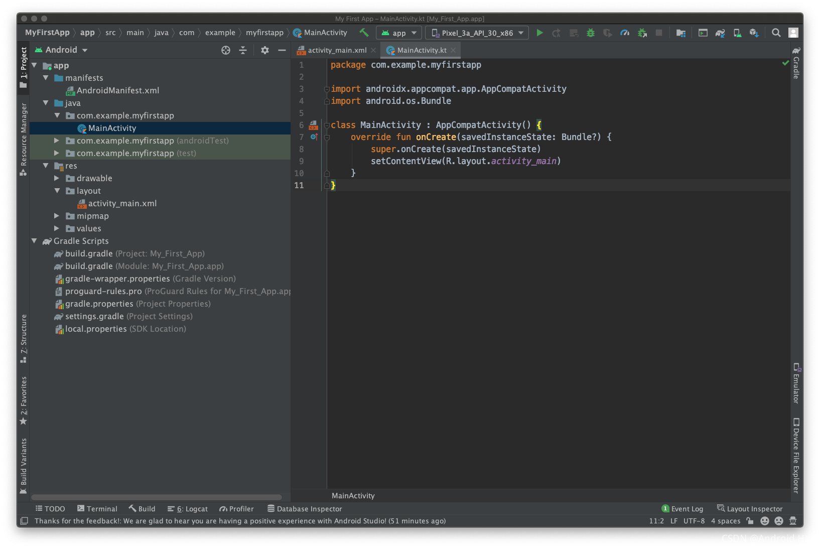Click the user account avatar icon

click(793, 33)
